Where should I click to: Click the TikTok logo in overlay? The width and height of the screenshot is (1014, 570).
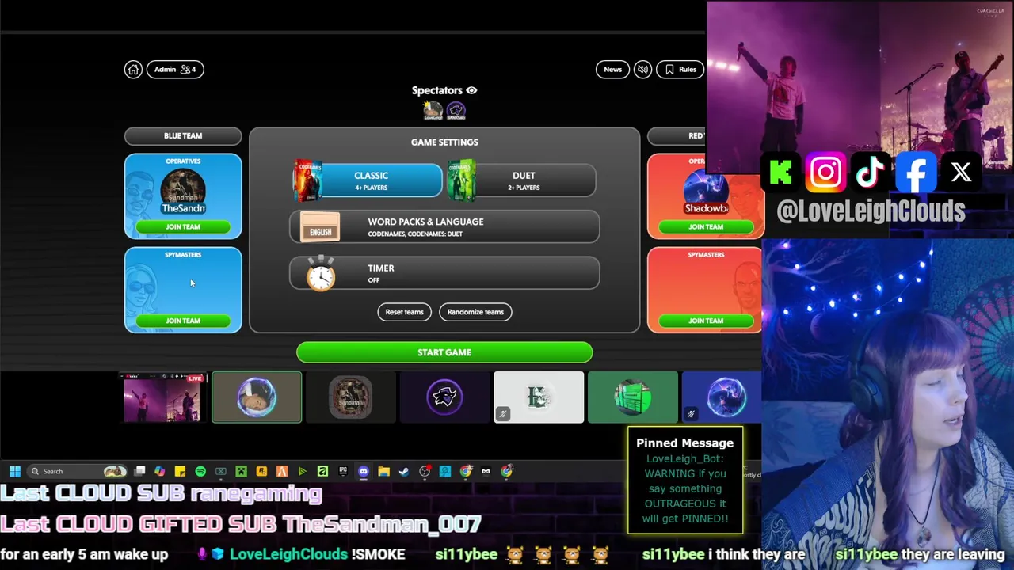[870, 173]
